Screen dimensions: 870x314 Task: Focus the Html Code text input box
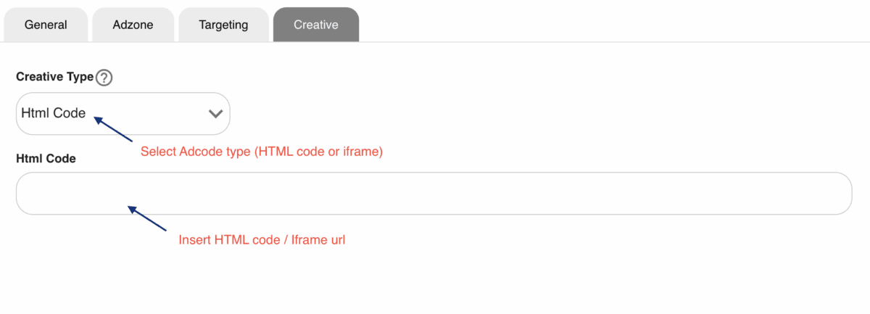[x=434, y=194]
